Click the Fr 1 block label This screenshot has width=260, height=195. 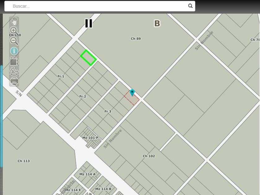coord(61,76)
